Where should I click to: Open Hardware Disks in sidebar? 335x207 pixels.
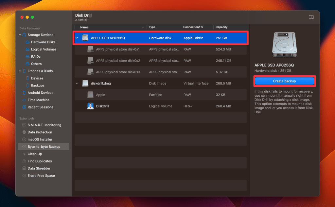click(x=43, y=42)
